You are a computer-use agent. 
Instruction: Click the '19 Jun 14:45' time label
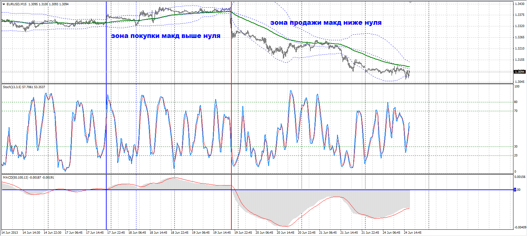(222, 233)
